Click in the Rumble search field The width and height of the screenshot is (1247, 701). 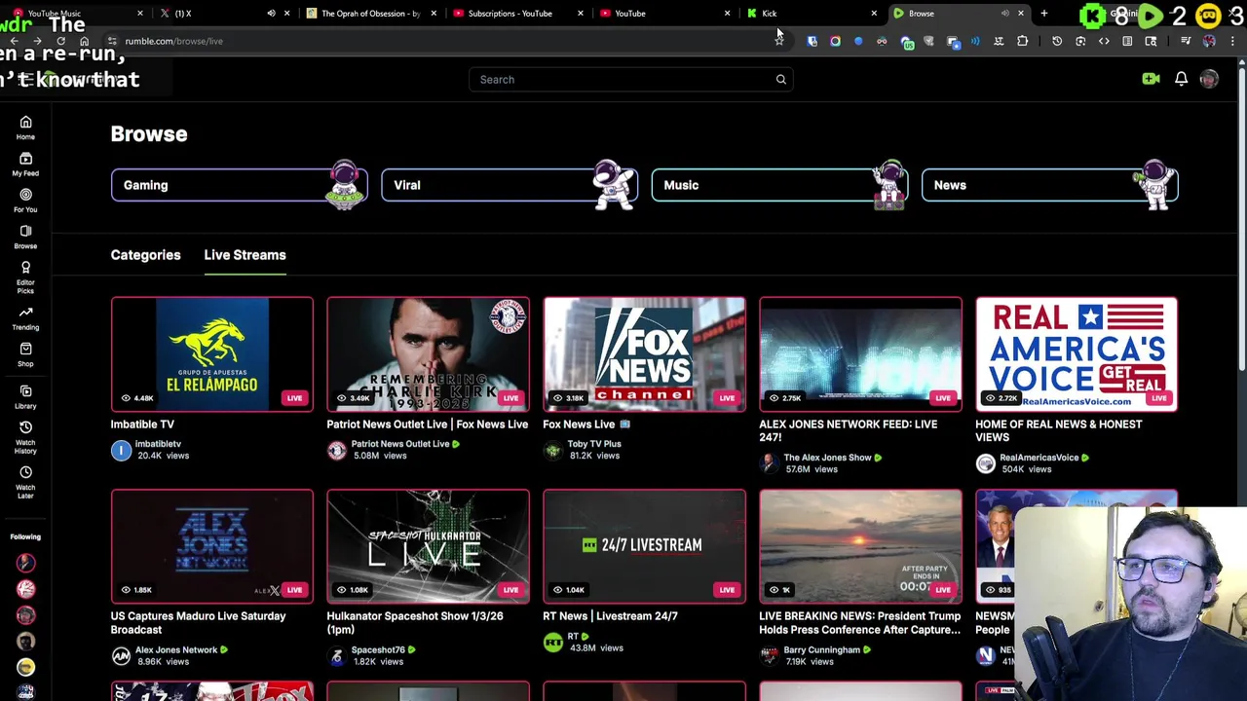[630, 80]
